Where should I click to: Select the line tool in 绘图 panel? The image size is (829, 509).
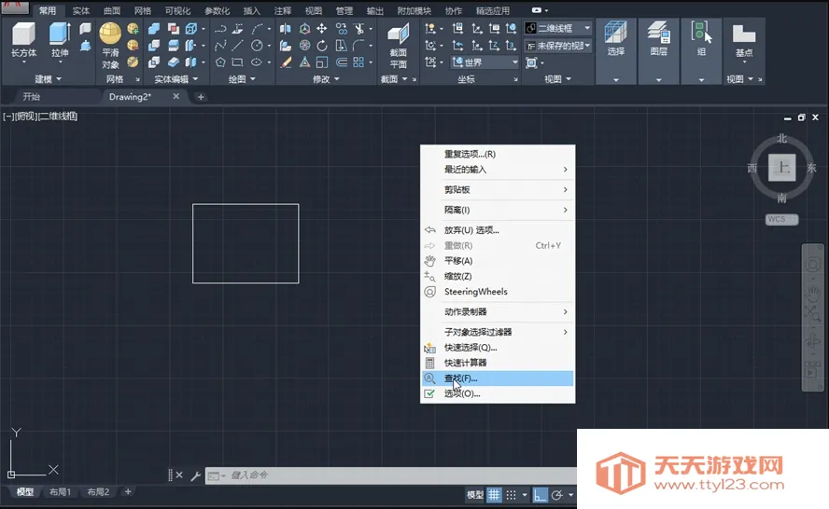238,46
